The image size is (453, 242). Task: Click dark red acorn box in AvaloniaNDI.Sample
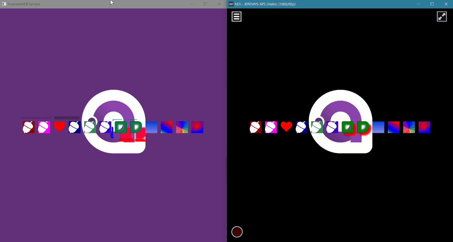(29, 127)
